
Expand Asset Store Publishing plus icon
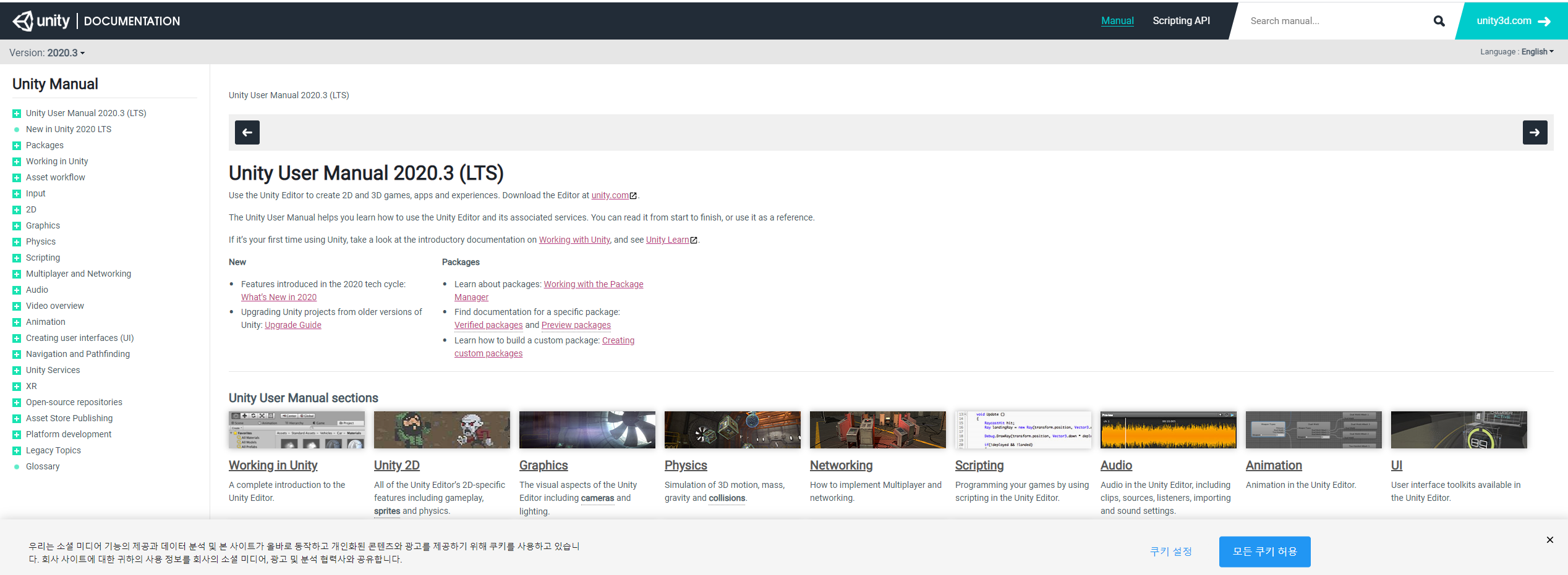tap(17, 419)
